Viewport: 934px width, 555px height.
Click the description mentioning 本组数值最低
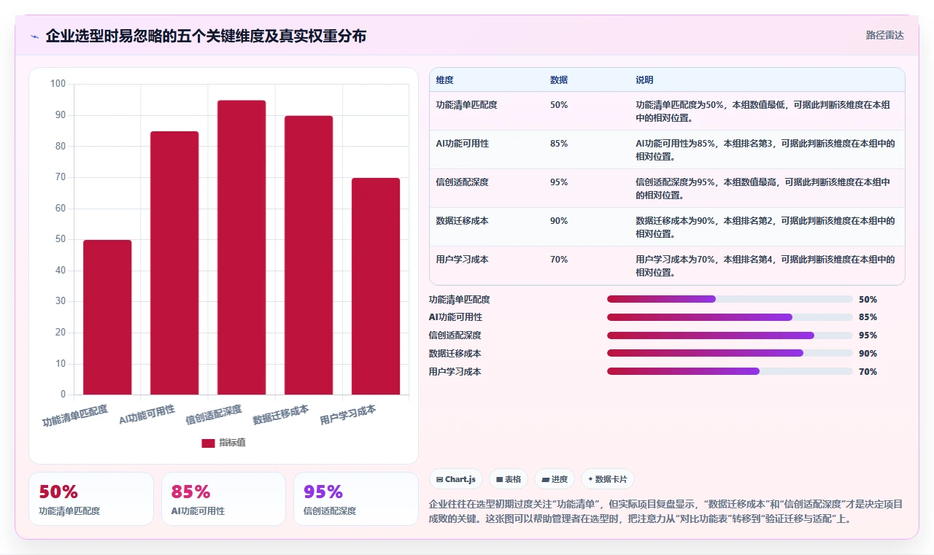click(763, 112)
